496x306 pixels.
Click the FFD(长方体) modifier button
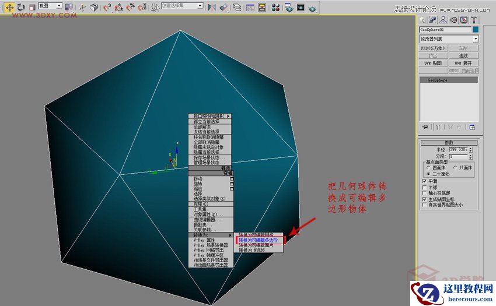[434, 48]
